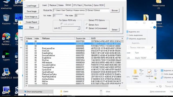Sort by the Volume column header
Image resolution: width=173 pixels, height=97 pixels.
29,38
